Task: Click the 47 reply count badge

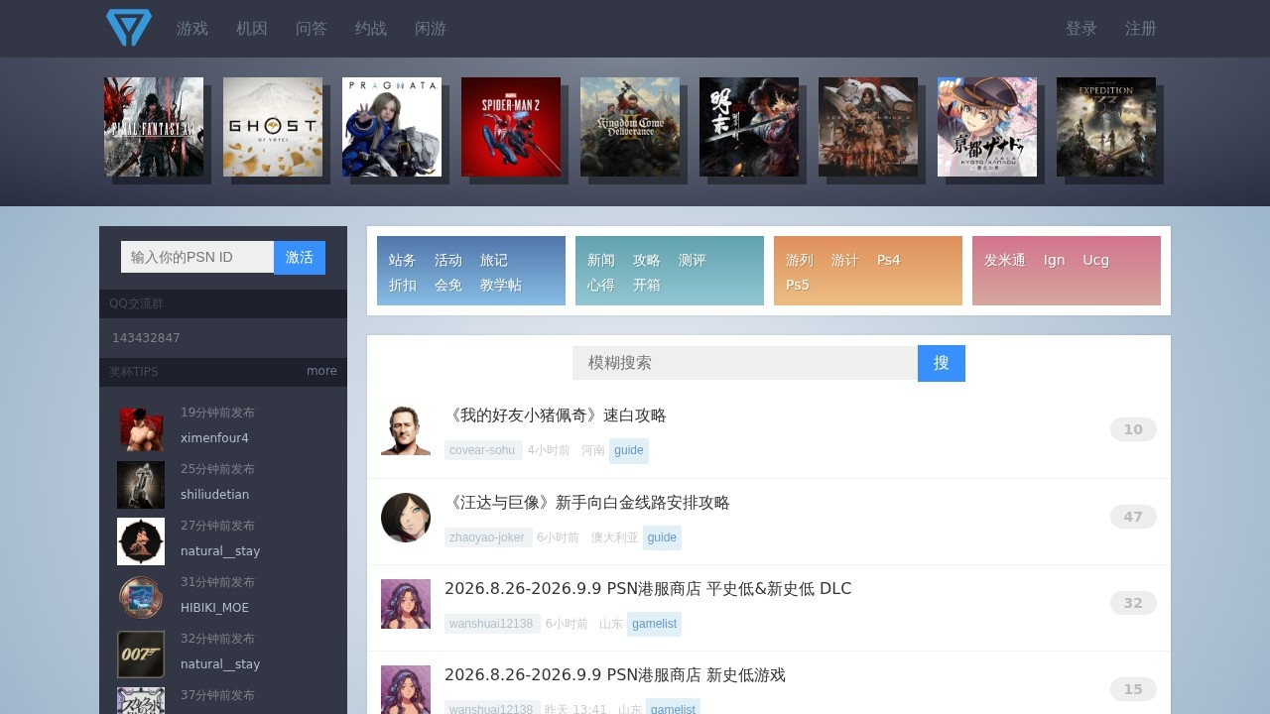Action: [x=1133, y=517]
